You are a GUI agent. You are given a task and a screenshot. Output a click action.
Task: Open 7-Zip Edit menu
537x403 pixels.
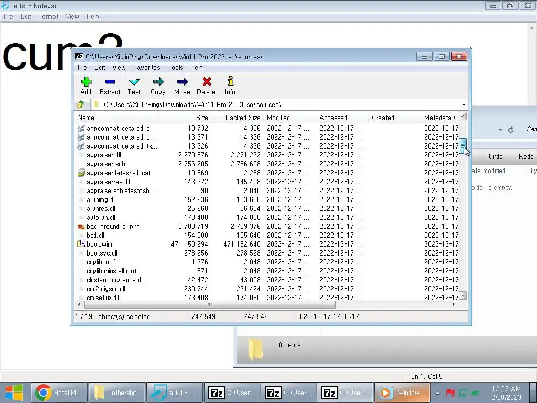click(100, 67)
